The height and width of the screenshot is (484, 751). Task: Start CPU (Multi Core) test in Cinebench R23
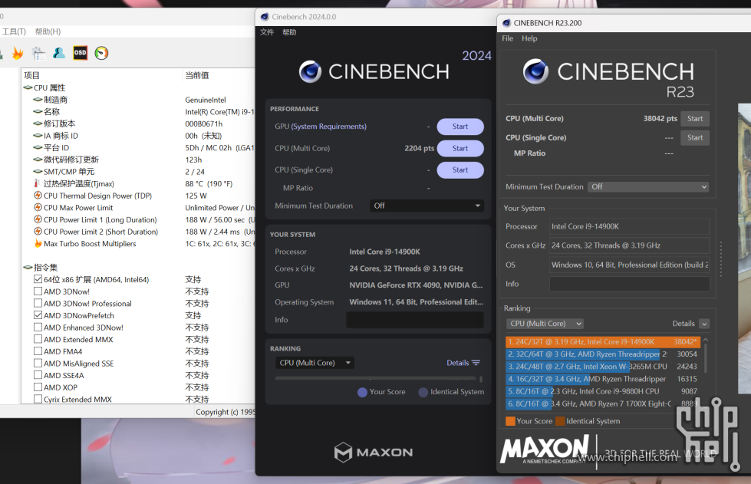pyautogui.click(x=695, y=119)
